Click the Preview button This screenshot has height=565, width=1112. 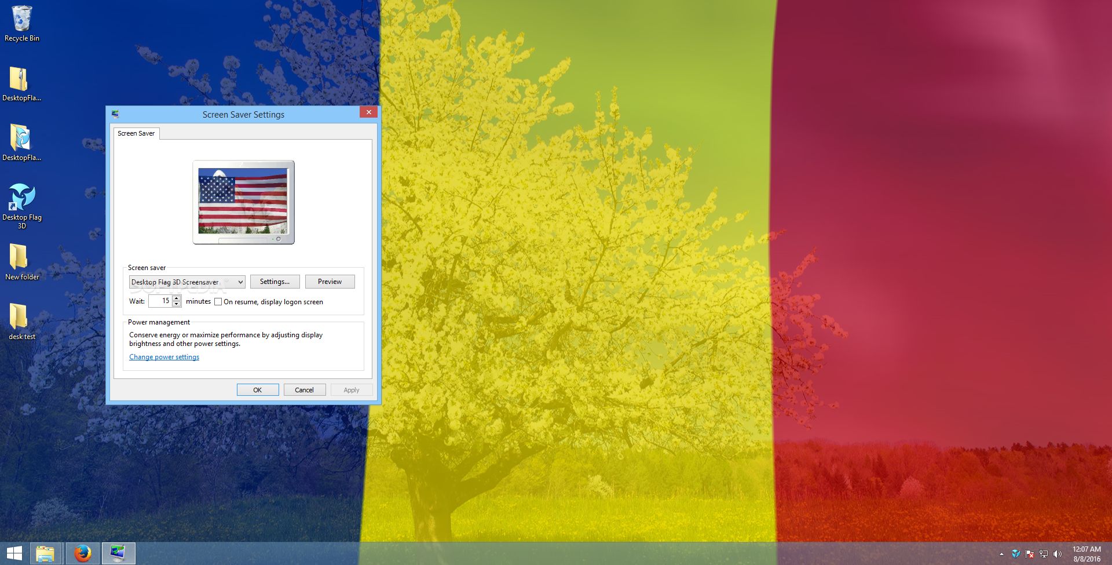(330, 282)
